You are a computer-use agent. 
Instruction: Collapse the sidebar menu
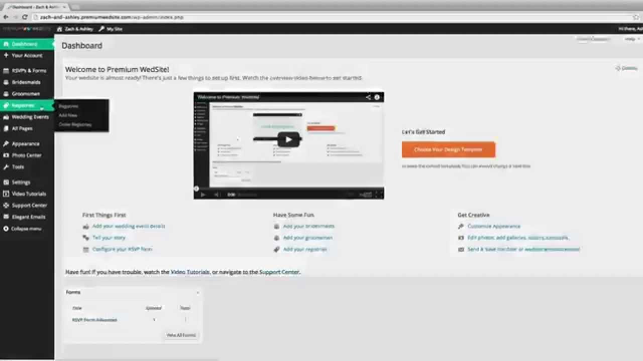pyautogui.click(x=23, y=229)
